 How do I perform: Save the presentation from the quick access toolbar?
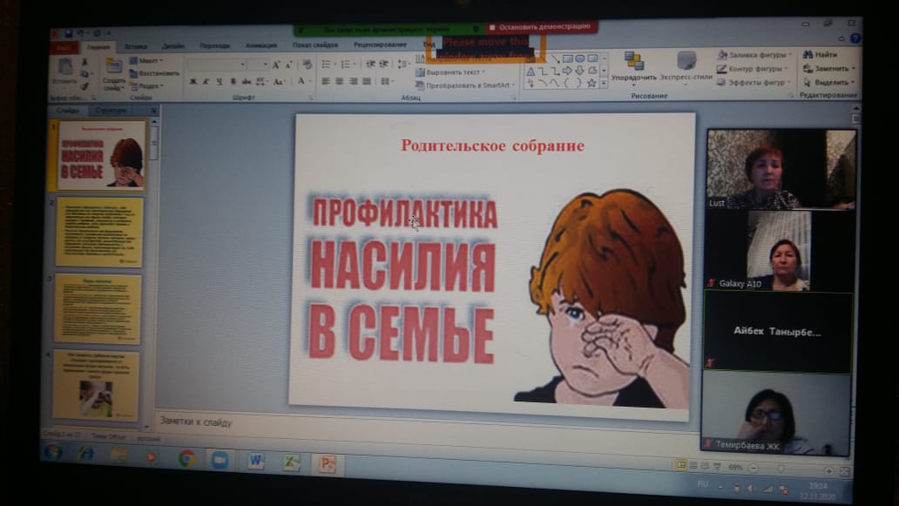pyautogui.click(x=68, y=34)
